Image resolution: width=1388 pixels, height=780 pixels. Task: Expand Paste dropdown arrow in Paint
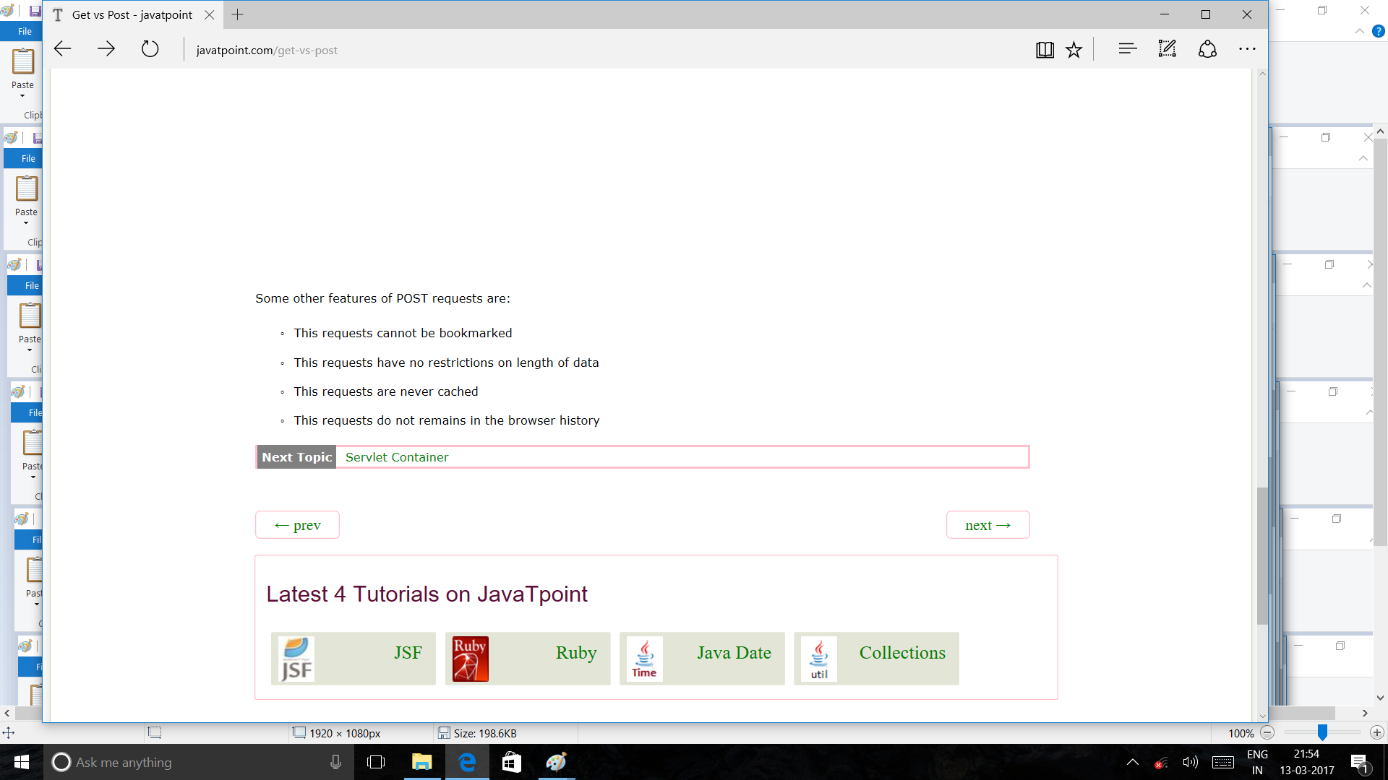[x=22, y=96]
